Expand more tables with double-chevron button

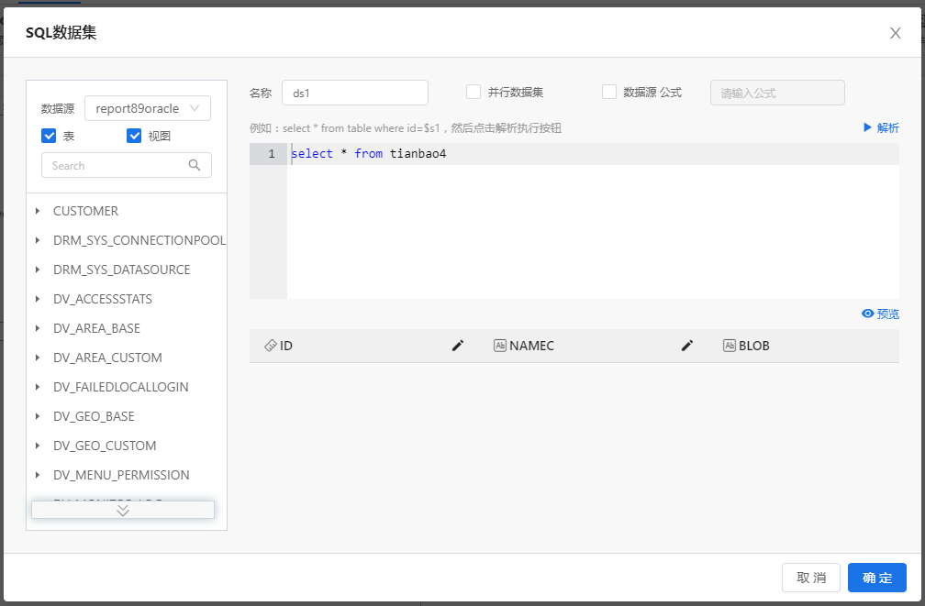click(123, 510)
